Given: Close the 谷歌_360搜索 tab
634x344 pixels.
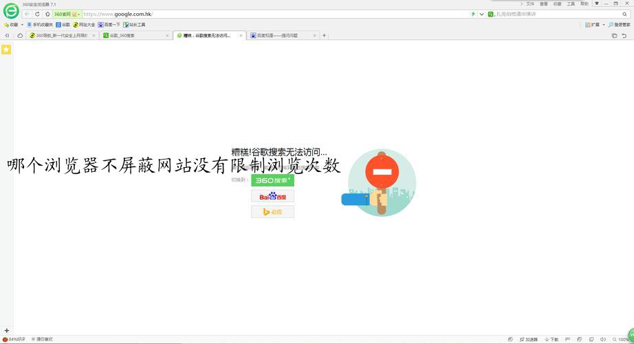Looking at the screenshot, I should point(167,36).
